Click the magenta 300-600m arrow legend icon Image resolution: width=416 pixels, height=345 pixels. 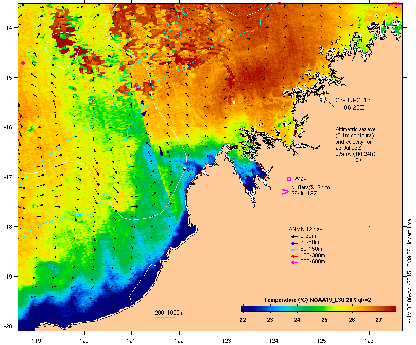pos(294,262)
